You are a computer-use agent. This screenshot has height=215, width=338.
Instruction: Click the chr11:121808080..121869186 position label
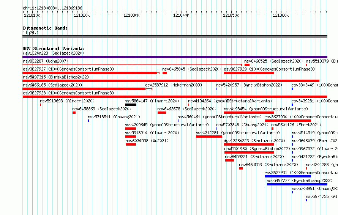[x=52, y=8]
